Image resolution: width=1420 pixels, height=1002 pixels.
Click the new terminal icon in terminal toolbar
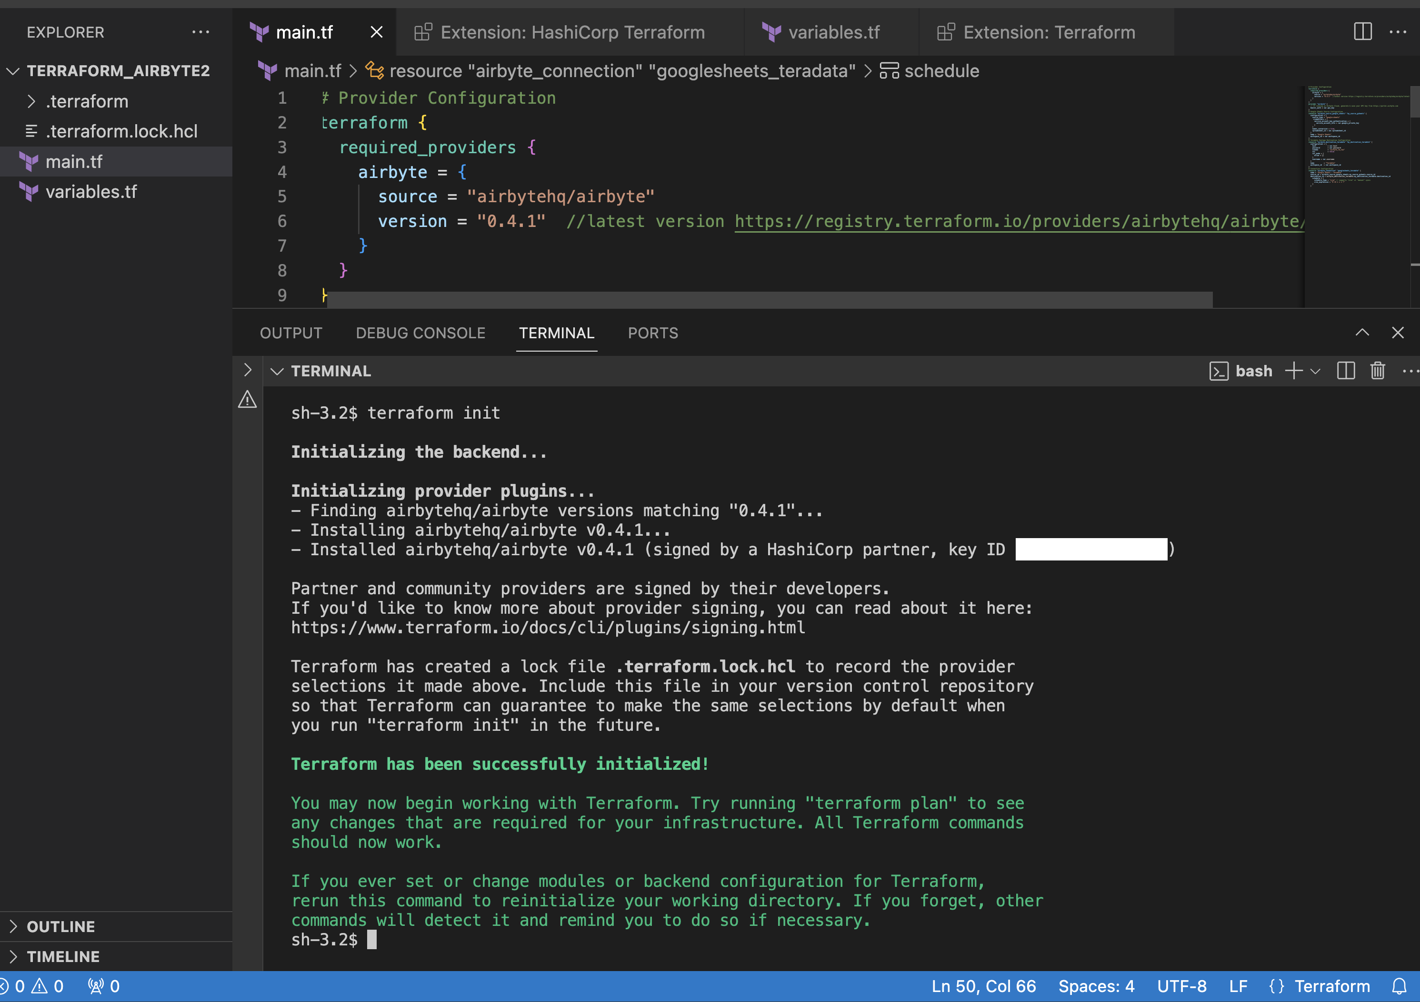pos(1293,371)
